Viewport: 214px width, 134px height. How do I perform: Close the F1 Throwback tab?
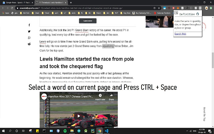66,3
